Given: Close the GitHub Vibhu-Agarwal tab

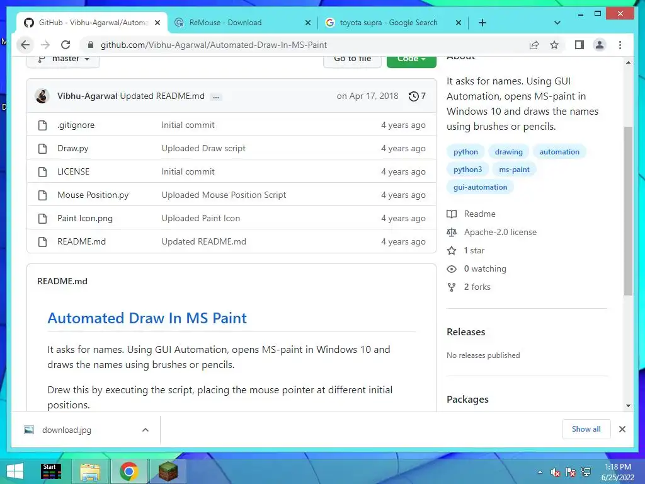Looking at the screenshot, I should click(x=157, y=23).
